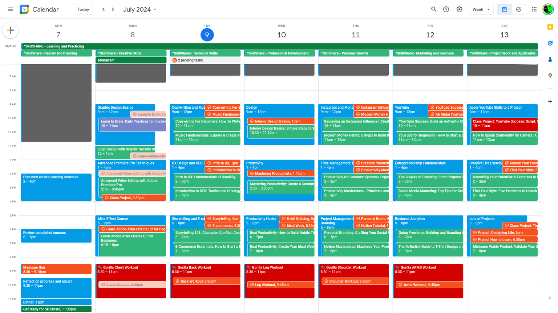
Task: Open Class Project: YouTube Success red event
Action: 504,124
